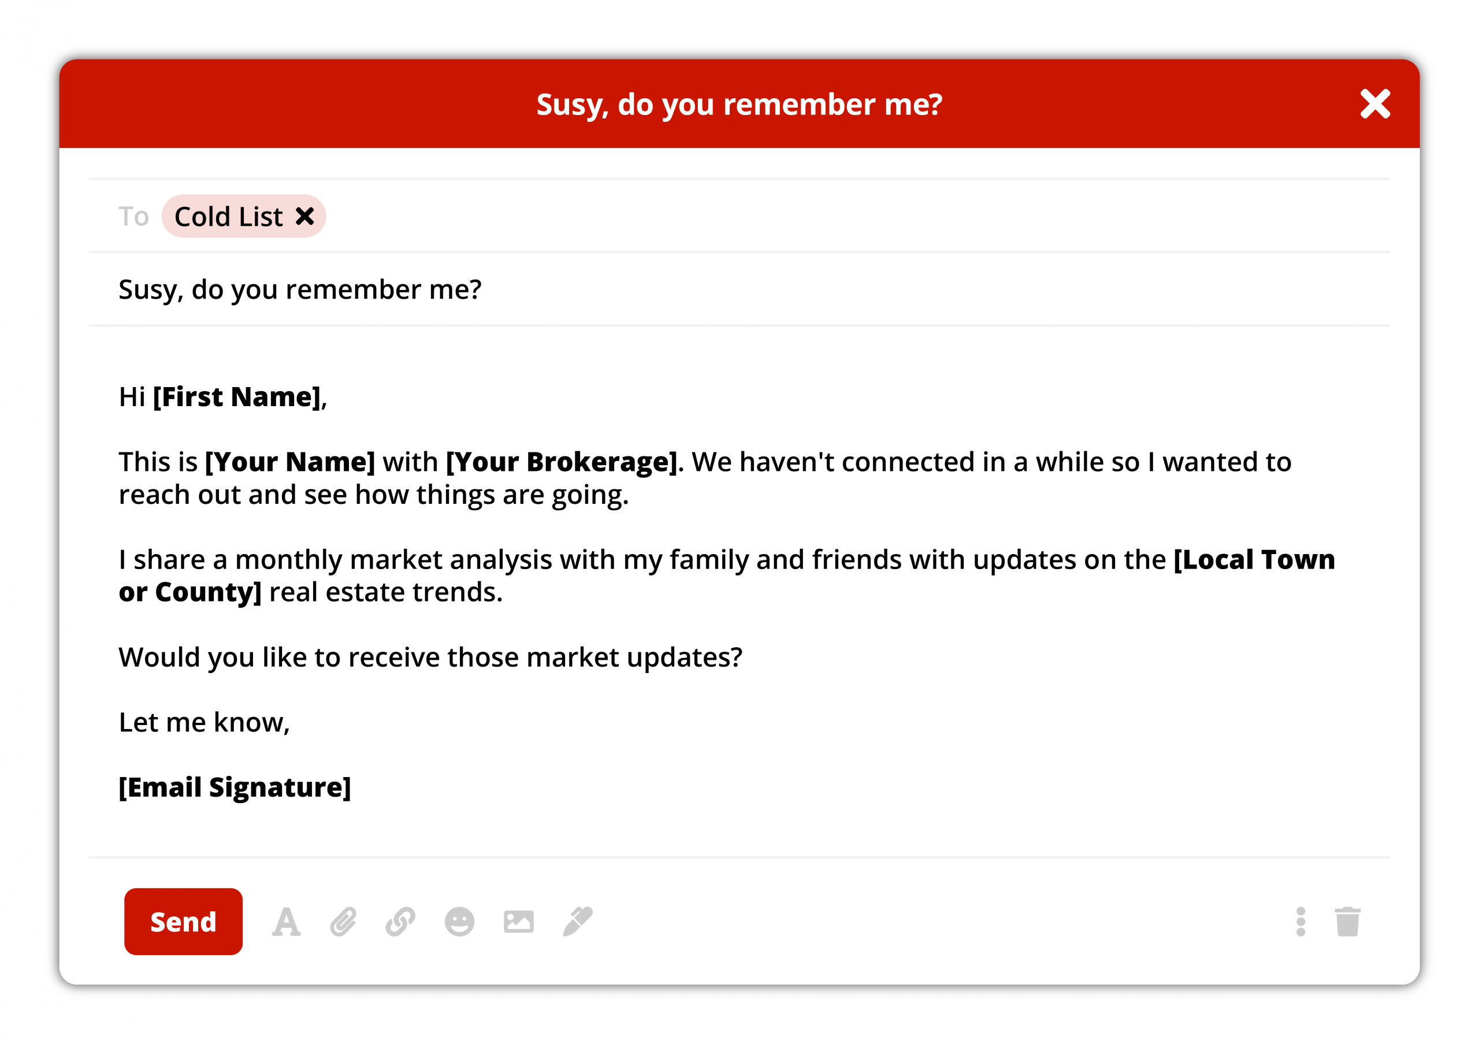The image size is (1479, 1044).
Task: Remove the Cold List recipient chip
Action: click(x=304, y=216)
